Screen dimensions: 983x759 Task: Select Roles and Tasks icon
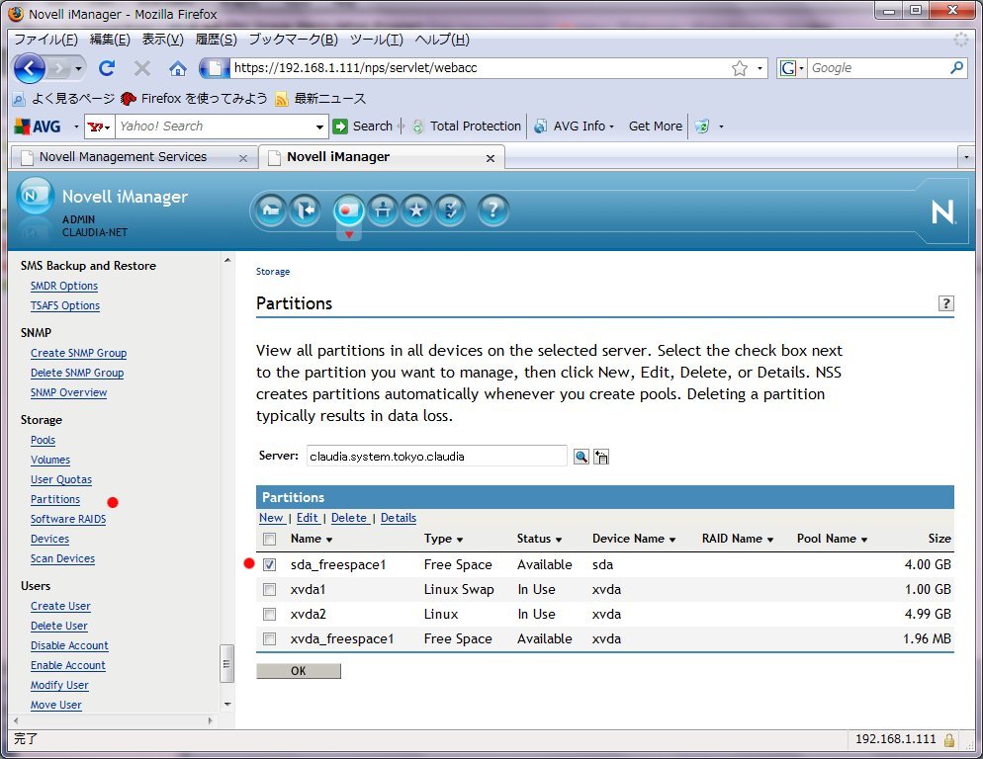tap(348, 210)
